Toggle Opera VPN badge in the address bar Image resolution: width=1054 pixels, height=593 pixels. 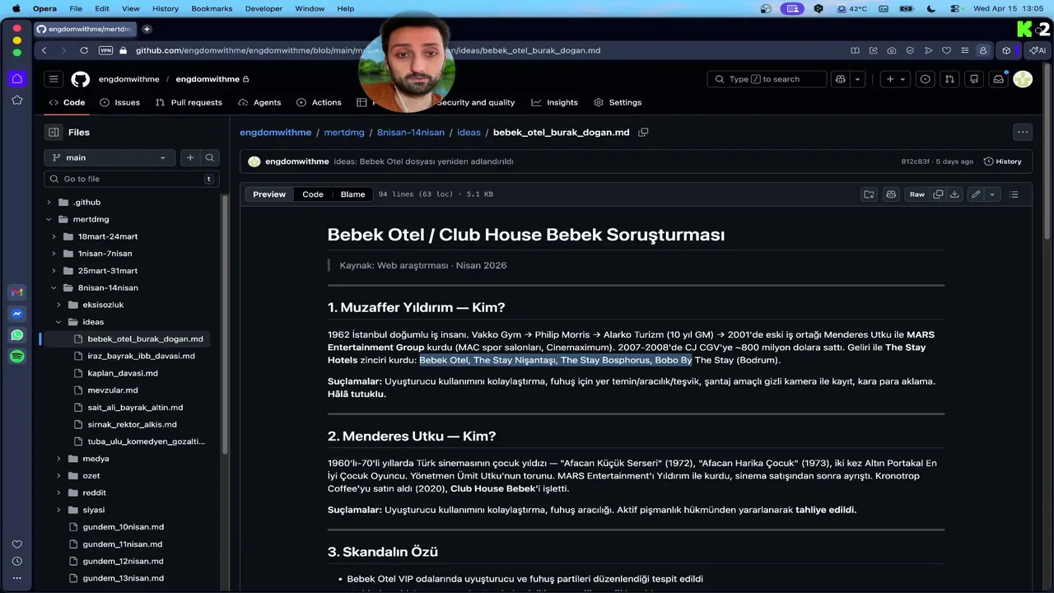click(105, 50)
